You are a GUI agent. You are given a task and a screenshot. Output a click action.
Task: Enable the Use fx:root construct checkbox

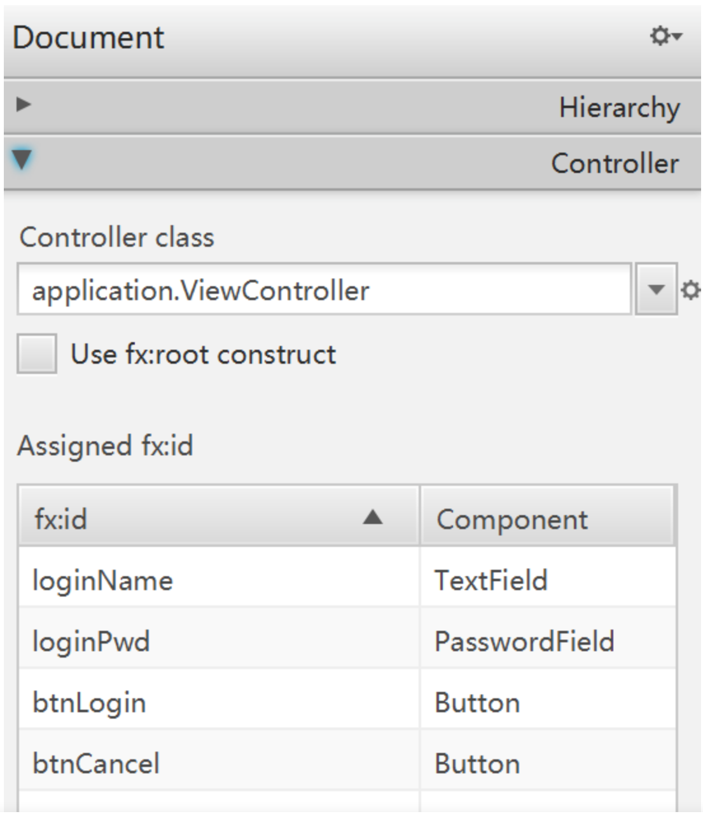36,354
